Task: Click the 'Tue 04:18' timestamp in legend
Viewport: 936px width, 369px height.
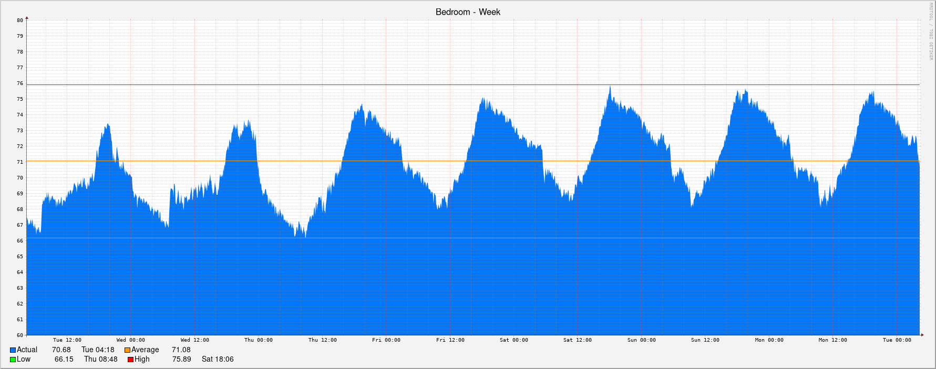Action: [98, 350]
